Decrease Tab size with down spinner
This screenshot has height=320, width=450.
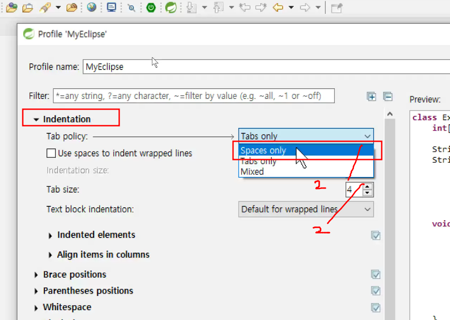coord(367,193)
